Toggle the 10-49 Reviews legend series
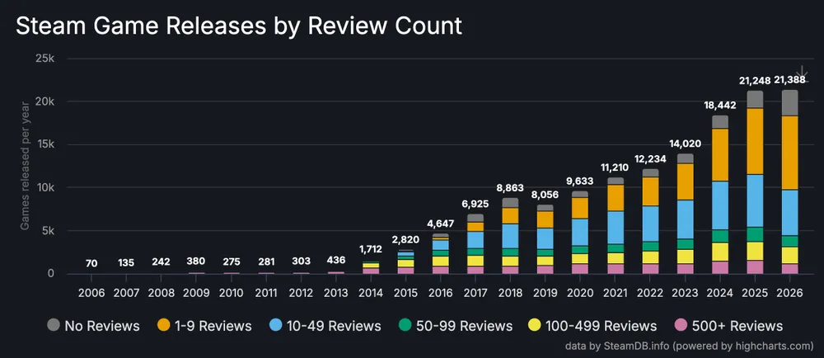This screenshot has width=824, height=358. click(x=325, y=325)
